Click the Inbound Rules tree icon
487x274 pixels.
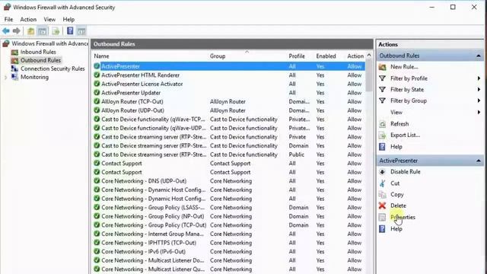(x=14, y=52)
